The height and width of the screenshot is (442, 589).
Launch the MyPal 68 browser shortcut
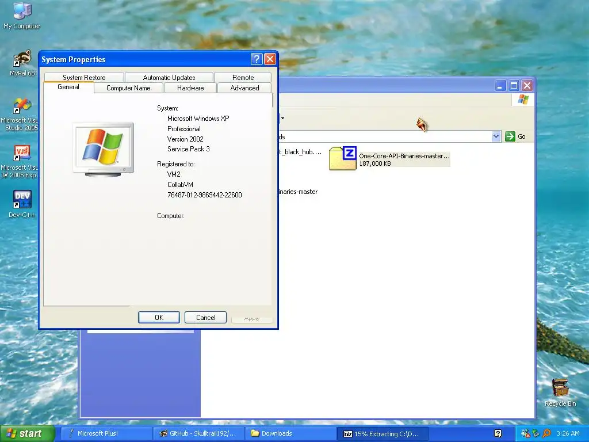coord(22,63)
